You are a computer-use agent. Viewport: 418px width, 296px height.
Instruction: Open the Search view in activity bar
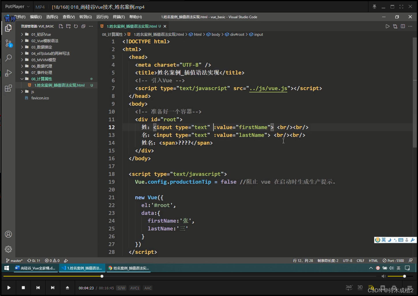click(8, 58)
